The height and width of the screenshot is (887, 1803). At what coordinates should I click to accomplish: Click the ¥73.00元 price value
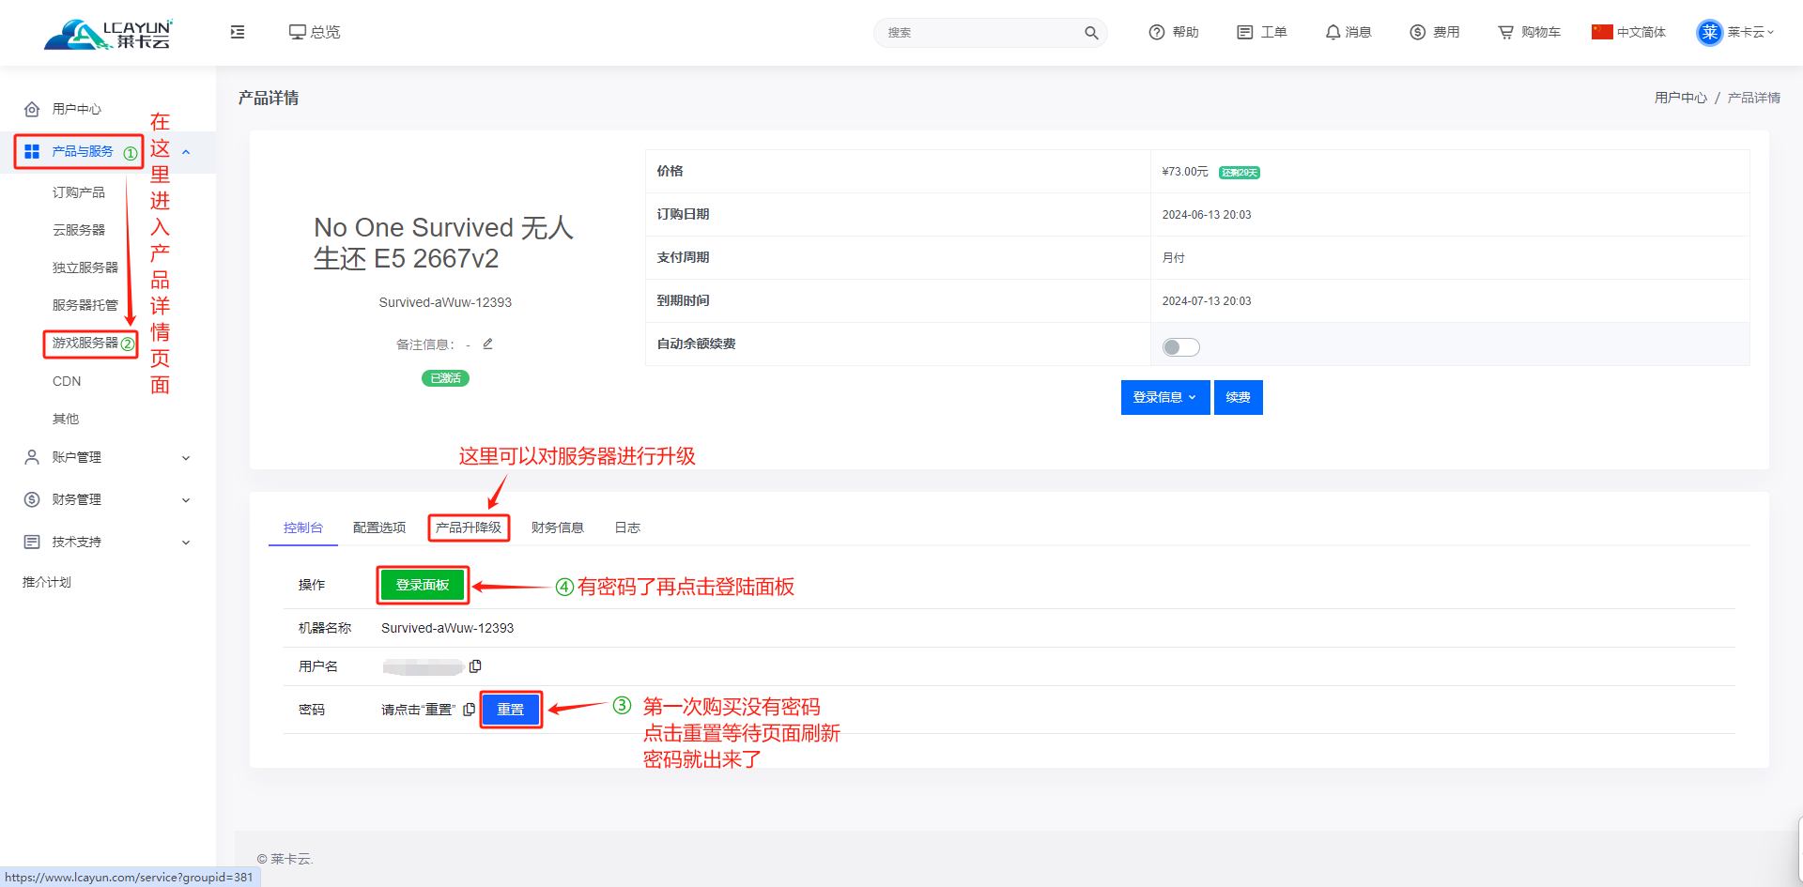click(1185, 172)
